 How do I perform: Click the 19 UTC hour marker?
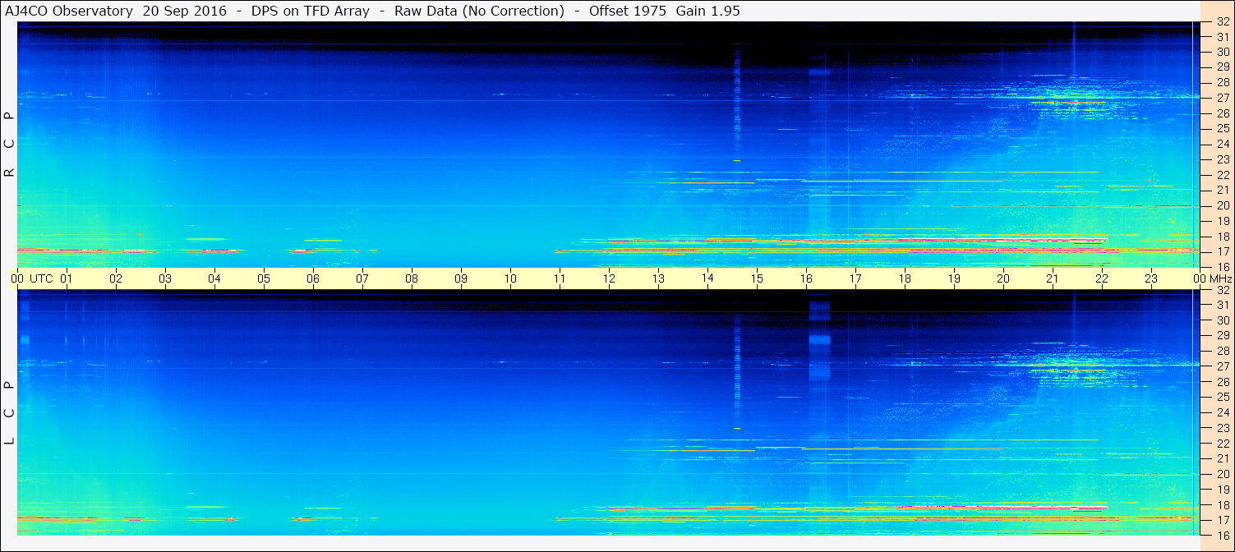point(954,278)
